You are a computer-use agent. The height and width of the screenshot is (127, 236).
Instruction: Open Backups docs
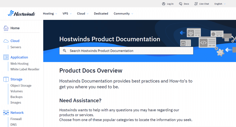16,97
